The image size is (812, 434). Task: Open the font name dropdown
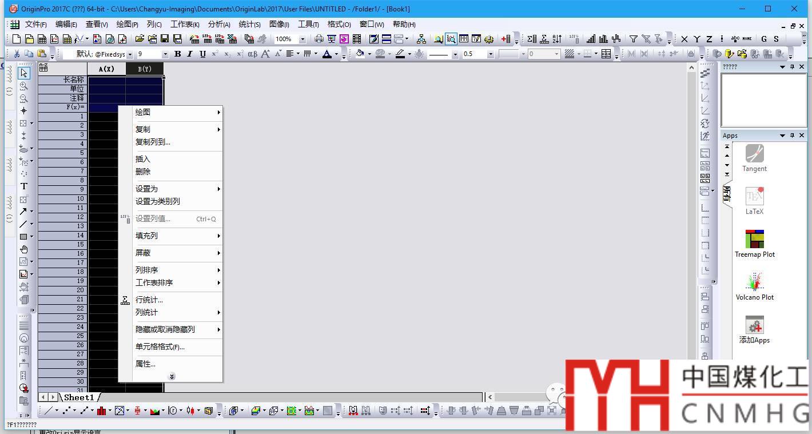pos(130,54)
